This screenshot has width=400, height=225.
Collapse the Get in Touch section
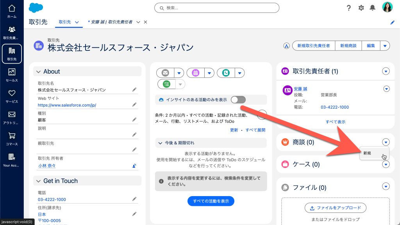coord(39,181)
